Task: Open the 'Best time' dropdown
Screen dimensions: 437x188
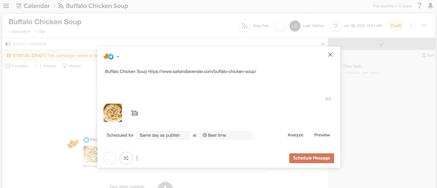Action: pyautogui.click(x=226, y=135)
